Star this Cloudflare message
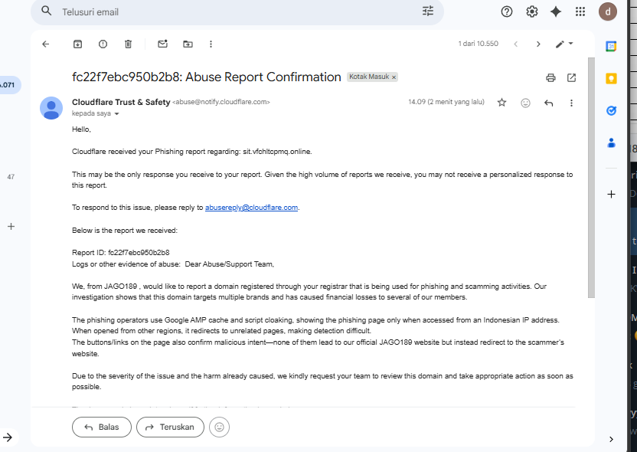This screenshot has width=637, height=452. 501,103
